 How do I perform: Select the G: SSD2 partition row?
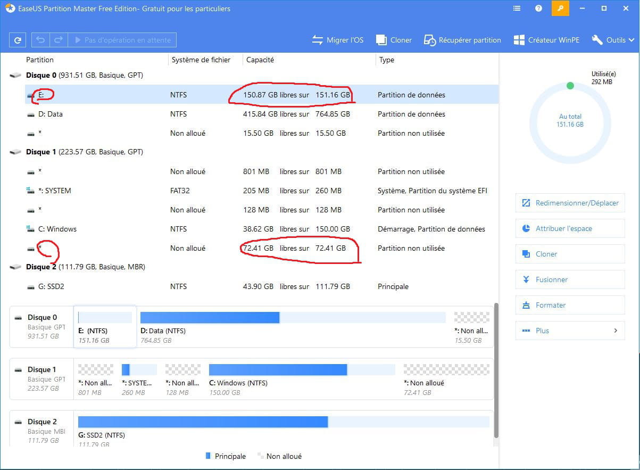click(261, 286)
